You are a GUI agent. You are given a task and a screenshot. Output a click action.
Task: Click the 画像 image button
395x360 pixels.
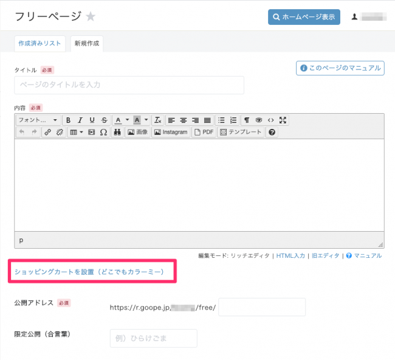pos(137,132)
